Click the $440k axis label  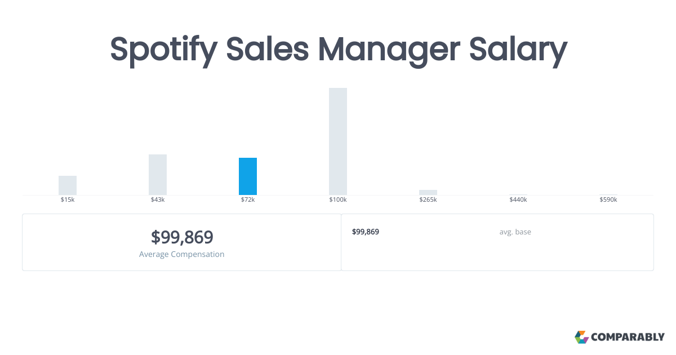click(x=518, y=200)
